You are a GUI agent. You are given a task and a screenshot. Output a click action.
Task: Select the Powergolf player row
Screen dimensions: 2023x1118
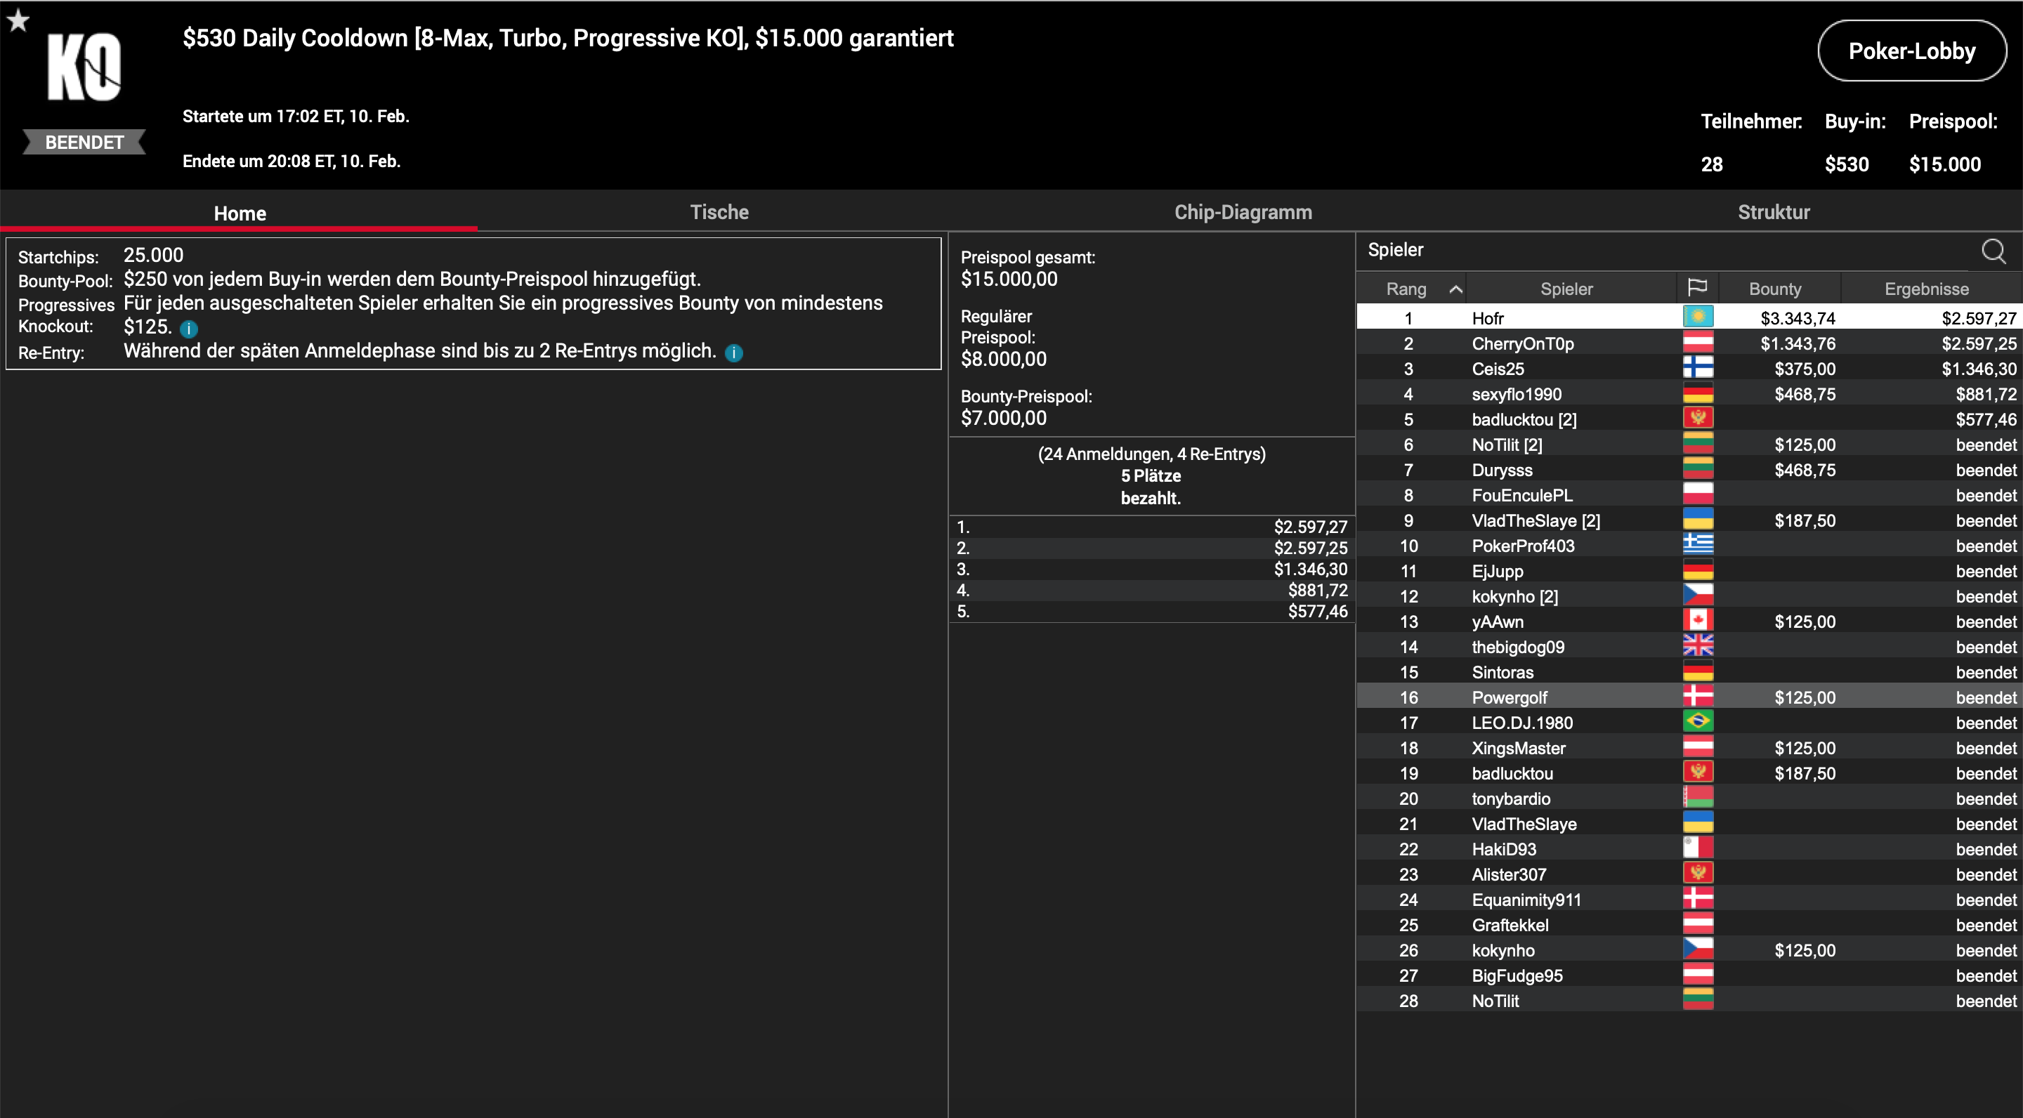[1509, 697]
